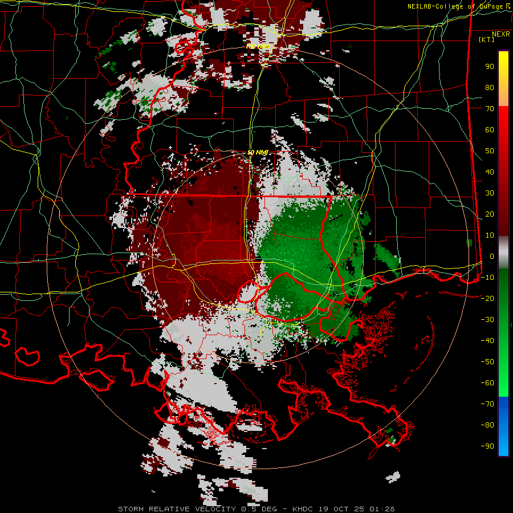Image resolution: width=513 pixels, height=513 pixels.
Task: Click the 0 value on the velocity scale
Action: tap(492, 256)
